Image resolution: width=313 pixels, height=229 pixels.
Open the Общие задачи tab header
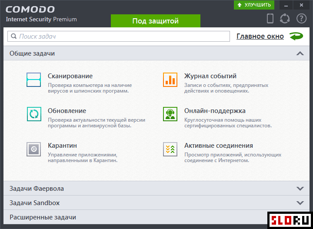click(x=156, y=53)
